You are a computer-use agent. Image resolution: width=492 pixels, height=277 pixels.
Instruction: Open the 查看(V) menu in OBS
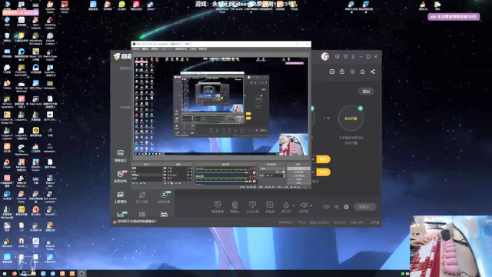(155, 49)
